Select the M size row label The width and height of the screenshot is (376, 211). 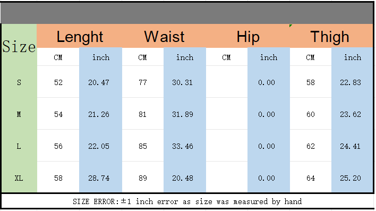(x=19, y=114)
